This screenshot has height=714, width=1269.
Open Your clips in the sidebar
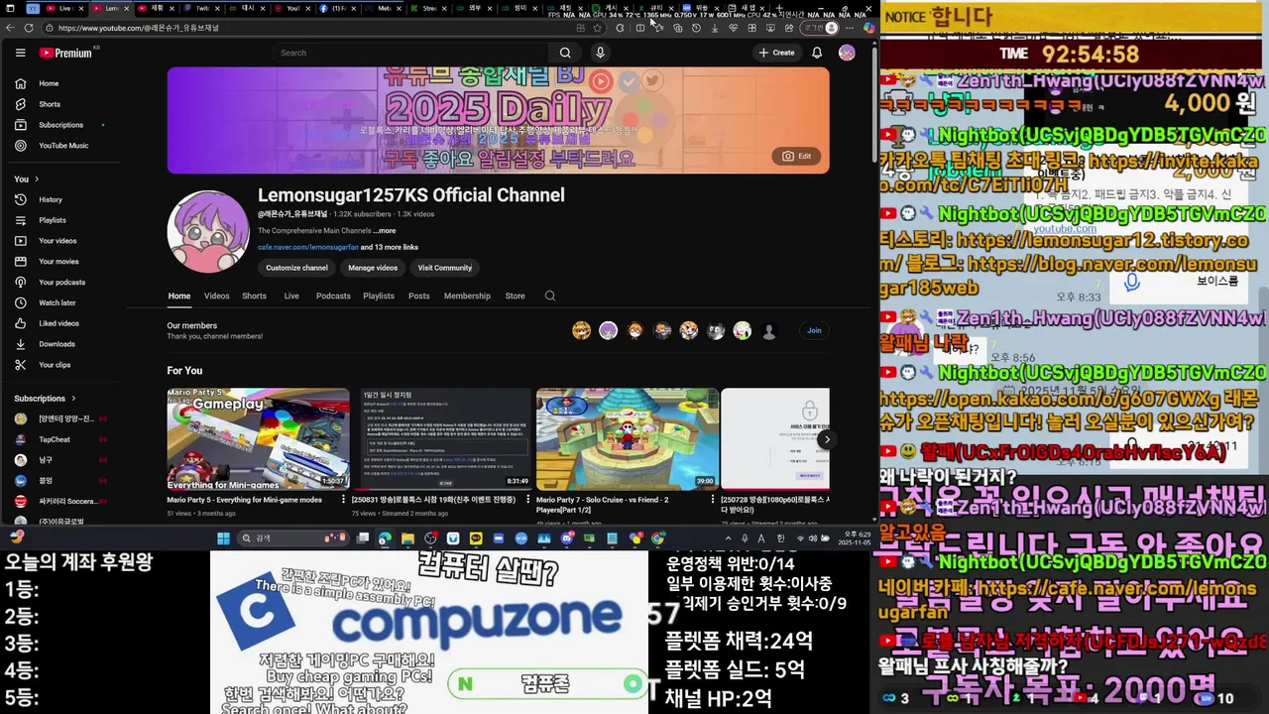[55, 365]
